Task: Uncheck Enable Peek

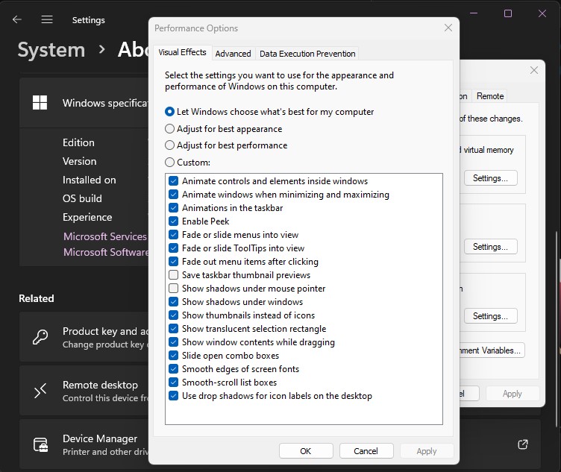Action: [174, 221]
